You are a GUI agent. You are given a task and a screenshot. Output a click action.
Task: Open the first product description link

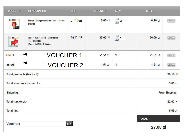pos(46,22)
